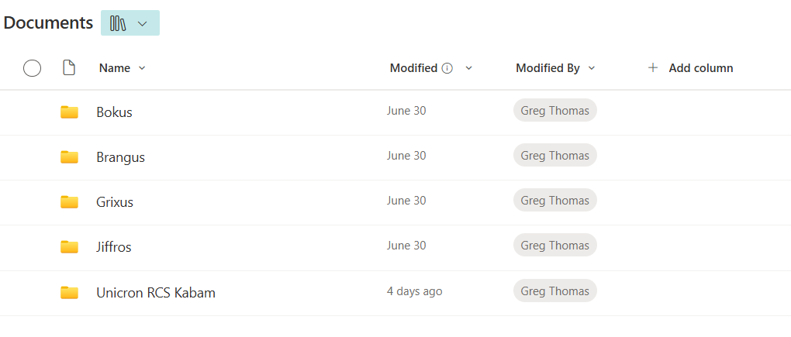Screen dimensions: 791x337
Task: Click the Jiffros folder icon
Action: coord(69,247)
